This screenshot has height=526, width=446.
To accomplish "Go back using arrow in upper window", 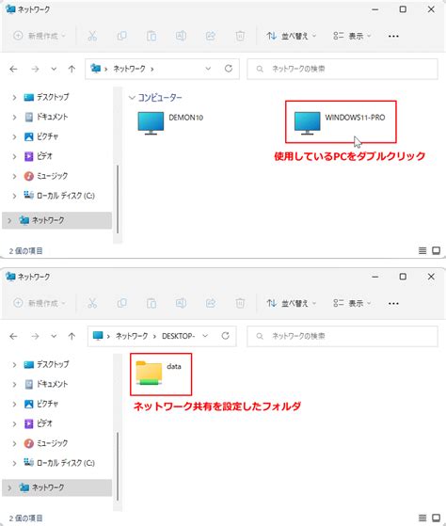I will (13, 69).
